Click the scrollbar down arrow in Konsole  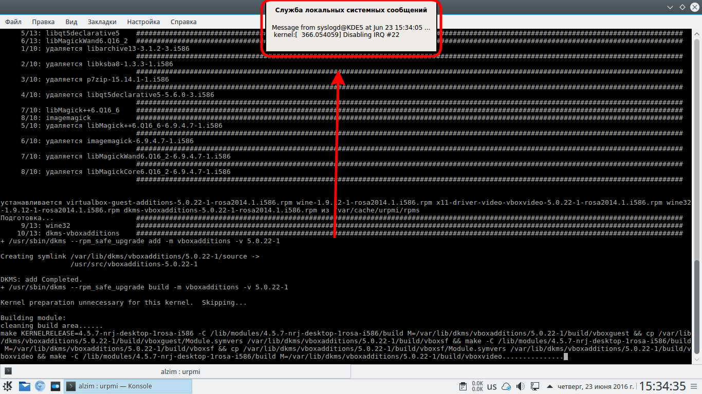(698, 360)
